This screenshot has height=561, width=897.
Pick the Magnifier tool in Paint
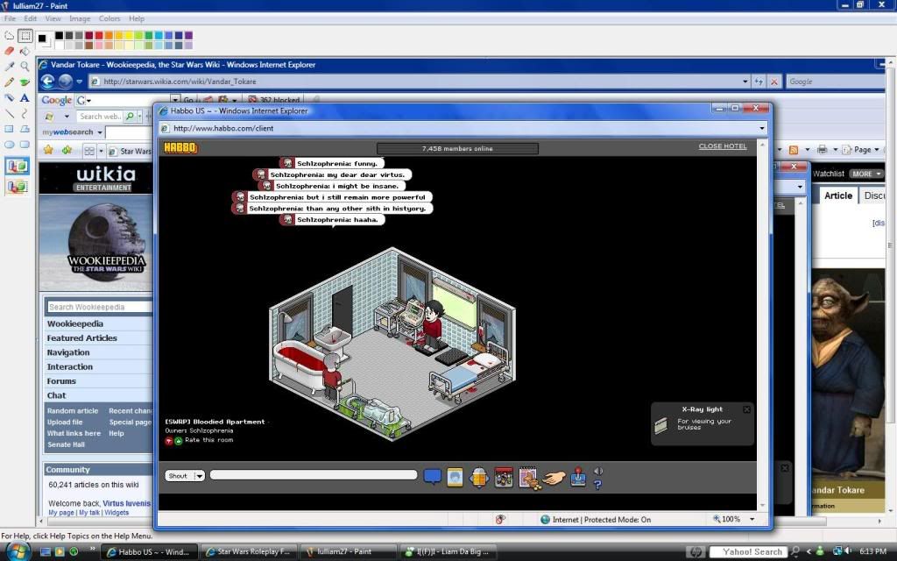click(x=25, y=67)
